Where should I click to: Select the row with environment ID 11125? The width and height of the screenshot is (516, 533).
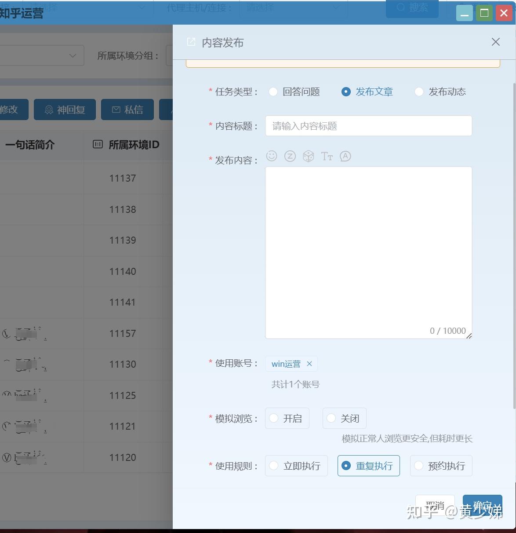(x=86, y=395)
